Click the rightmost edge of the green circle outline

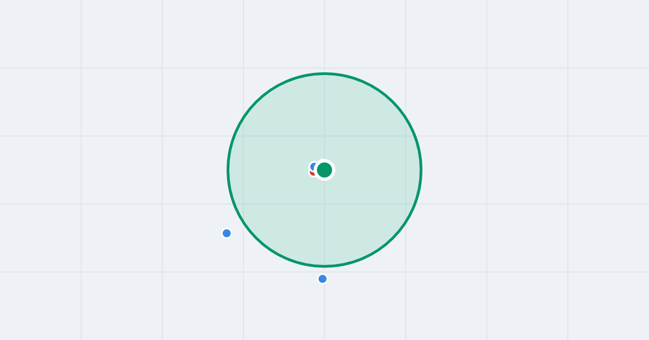click(x=421, y=170)
